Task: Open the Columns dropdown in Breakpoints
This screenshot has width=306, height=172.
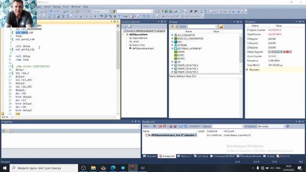Action: click(195, 126)
